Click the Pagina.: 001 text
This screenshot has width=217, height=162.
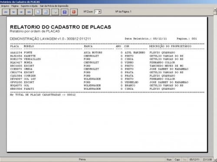[187, 39]
